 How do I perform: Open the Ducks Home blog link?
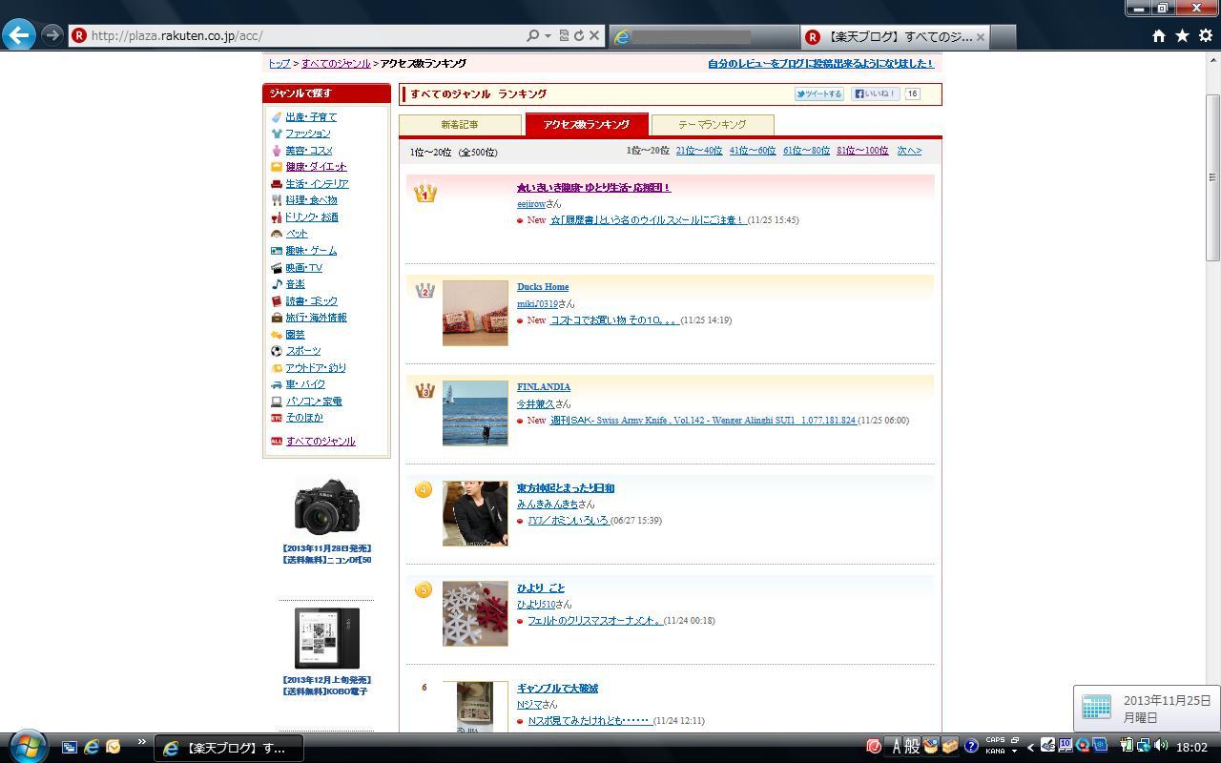543,287
